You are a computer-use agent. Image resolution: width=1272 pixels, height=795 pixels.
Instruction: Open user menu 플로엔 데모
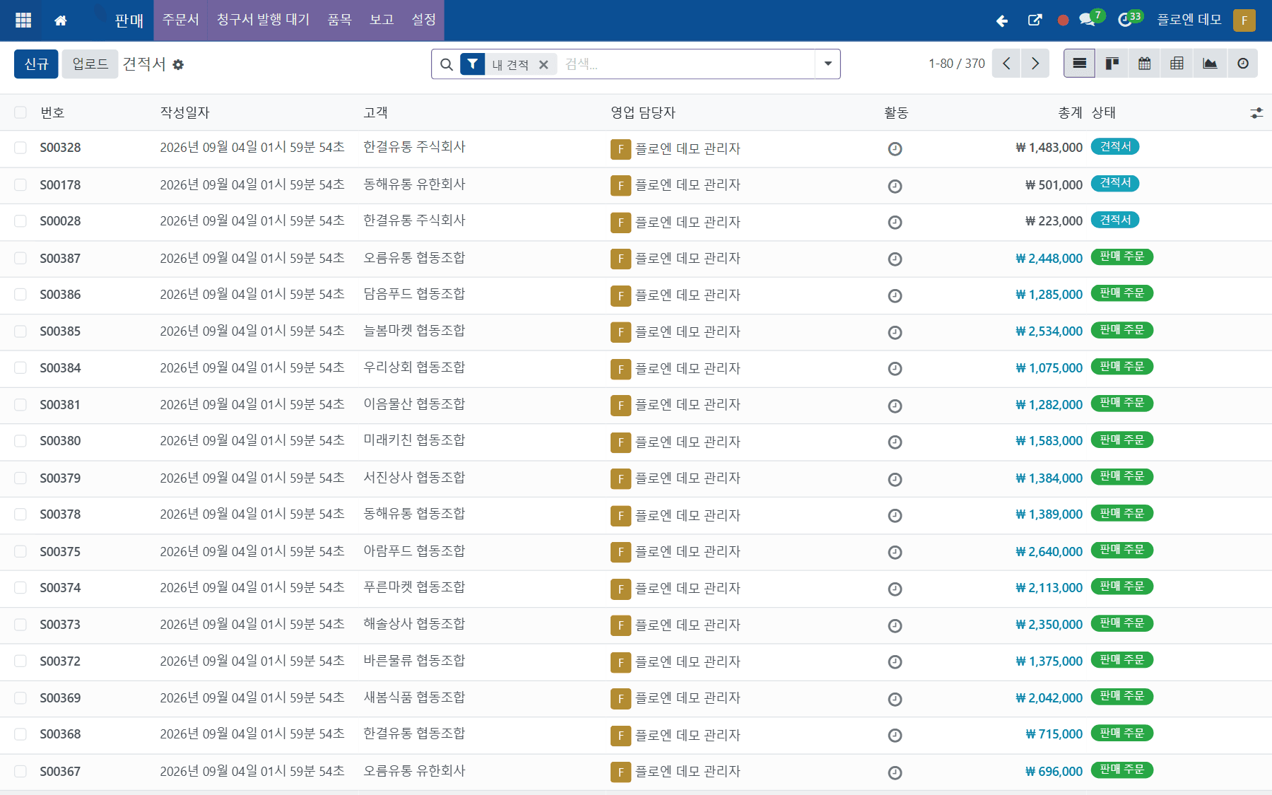(1189, 20)
